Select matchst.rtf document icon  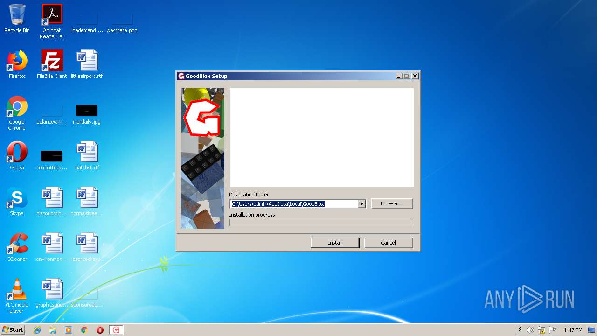click(87, 156)
